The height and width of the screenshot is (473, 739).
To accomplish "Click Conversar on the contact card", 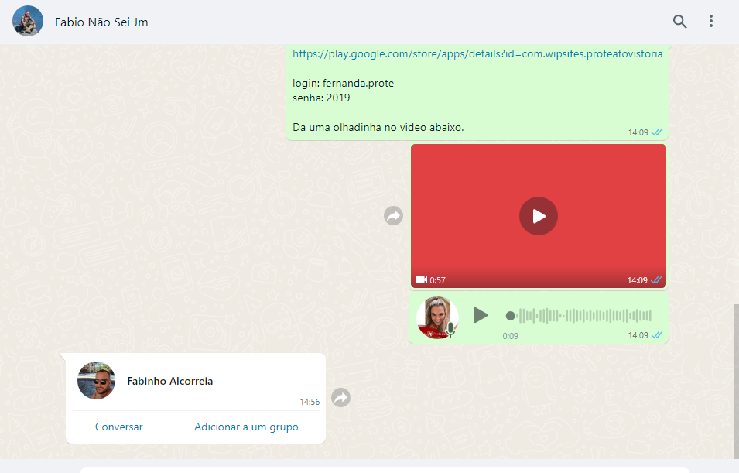I will [x=119, y=427].
